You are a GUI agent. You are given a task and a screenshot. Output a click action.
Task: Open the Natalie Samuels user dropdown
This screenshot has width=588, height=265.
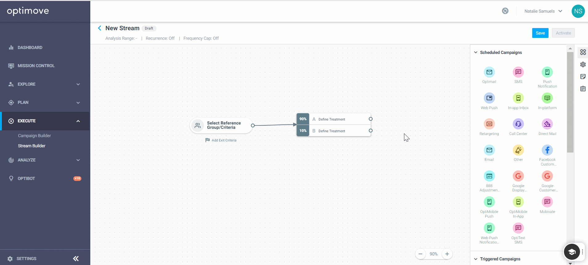543,11
